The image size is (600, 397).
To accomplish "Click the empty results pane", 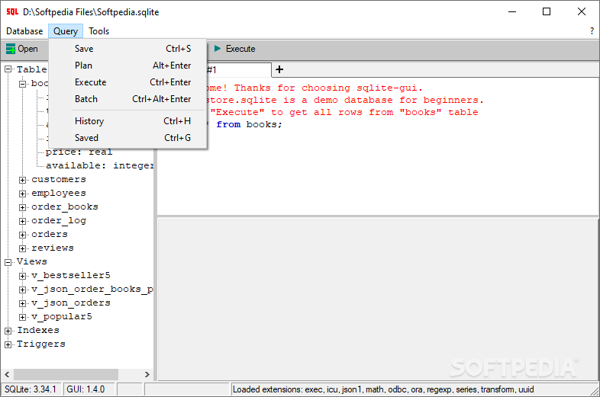I will coord(378,299).
